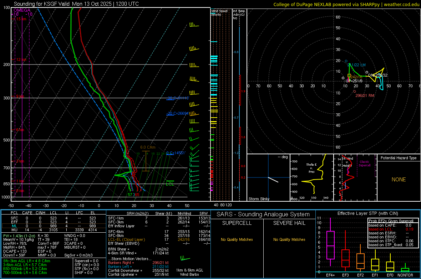421x279 pixels.
Task: Click the Effective Layer STP chart title
Action: pyautogui.click(x=367, y=213)
